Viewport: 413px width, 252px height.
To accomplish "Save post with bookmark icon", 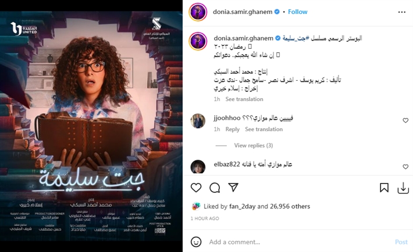I will (384, 188).
